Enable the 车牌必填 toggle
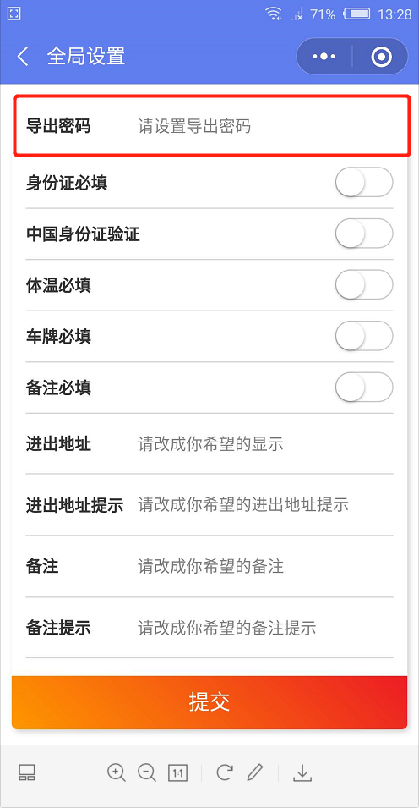Screen dimensions: 419x808 click(364, 336)
